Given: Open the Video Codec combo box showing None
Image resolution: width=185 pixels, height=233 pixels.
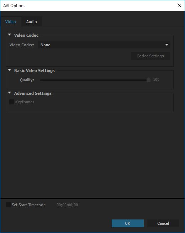Looking at the screenshot, I should click(104, 45).
